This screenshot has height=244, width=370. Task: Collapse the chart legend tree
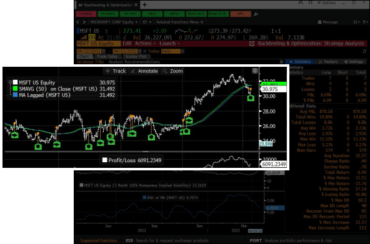pos(10,82)
